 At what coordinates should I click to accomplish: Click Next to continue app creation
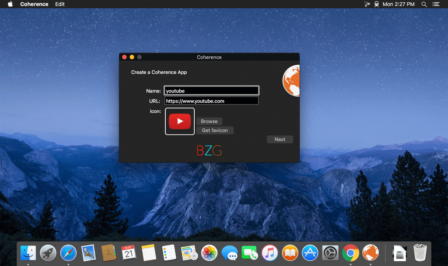click(x=280, y=139)
